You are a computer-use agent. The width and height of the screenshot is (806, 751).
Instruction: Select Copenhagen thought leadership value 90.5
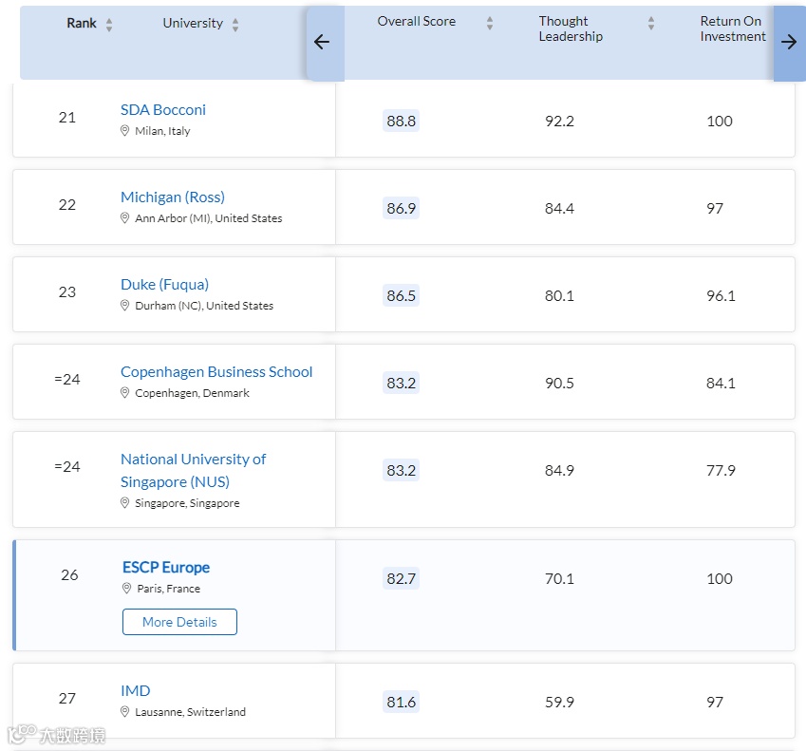click(559, 383)
